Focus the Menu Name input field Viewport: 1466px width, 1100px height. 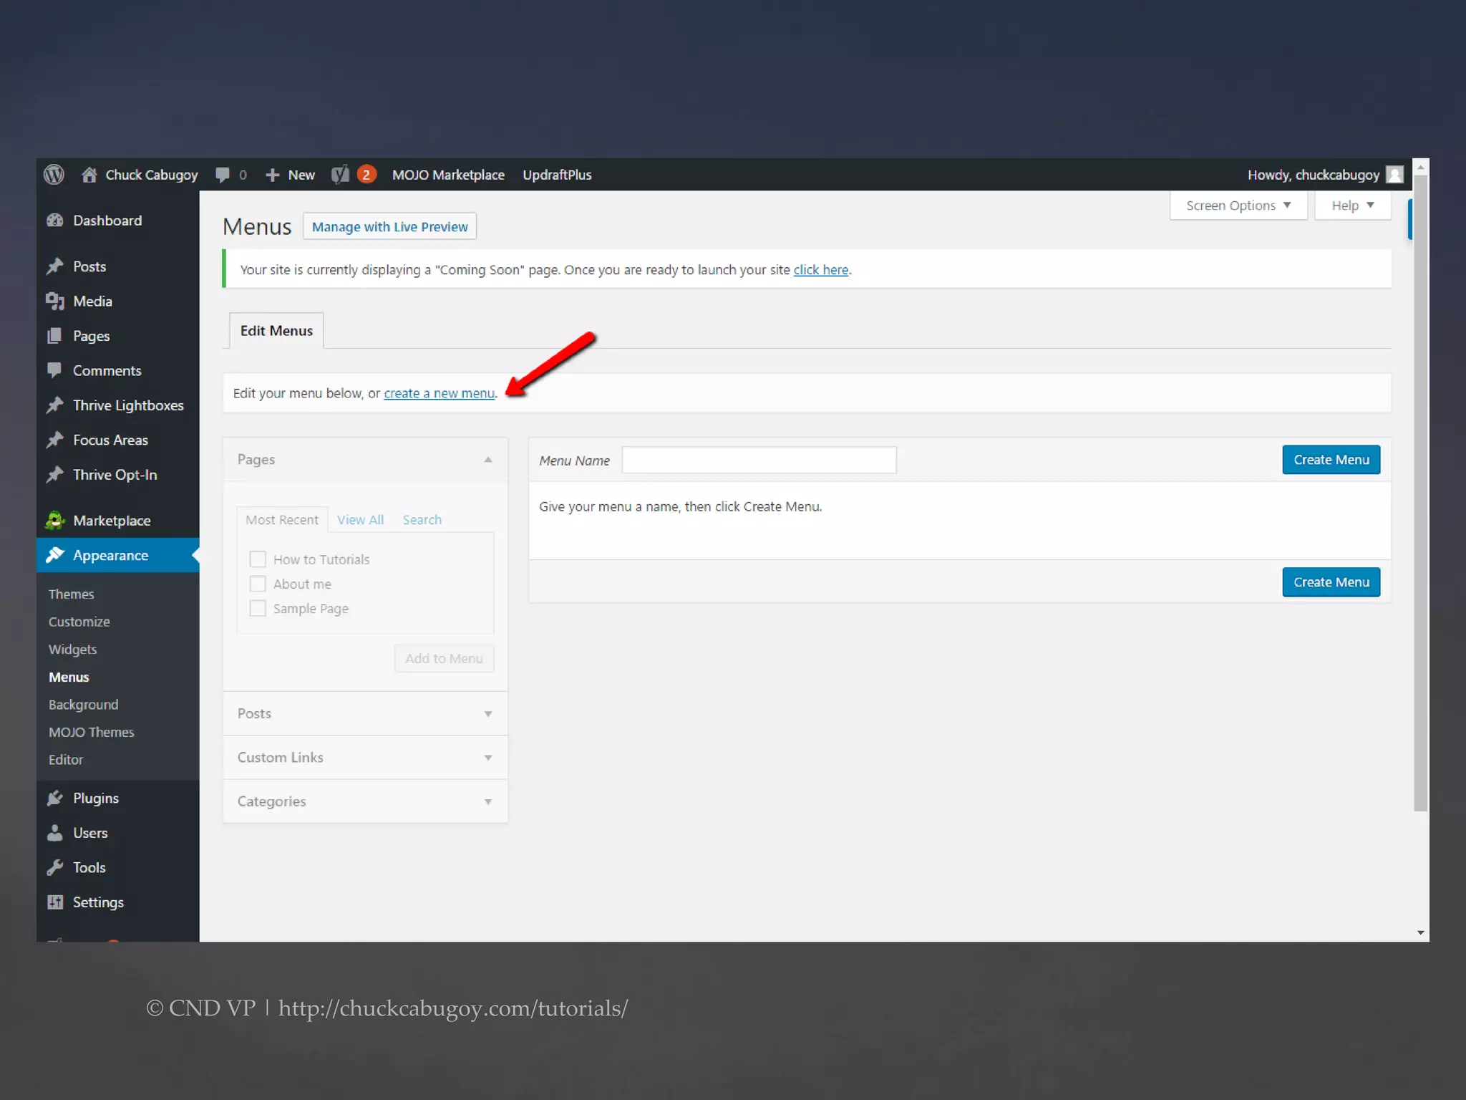pos(759,460)
